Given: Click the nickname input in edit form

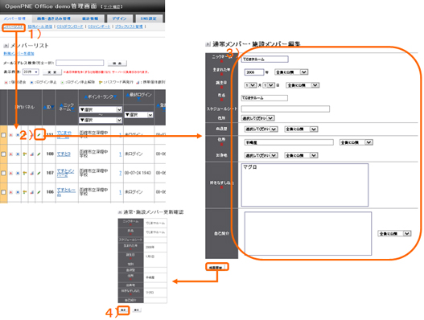Looking at the screenshot, I should tap(265, 59).
